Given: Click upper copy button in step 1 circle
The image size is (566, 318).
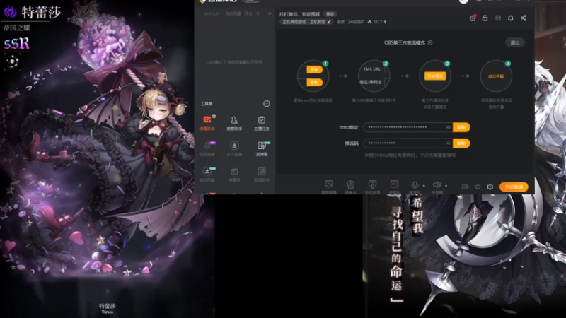Looking at the screenshot, I should pos(314,69).
